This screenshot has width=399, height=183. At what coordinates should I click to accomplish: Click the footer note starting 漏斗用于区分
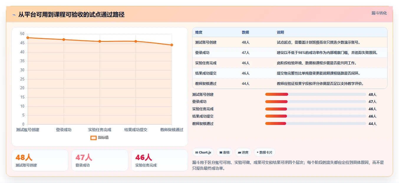[288, 165]
